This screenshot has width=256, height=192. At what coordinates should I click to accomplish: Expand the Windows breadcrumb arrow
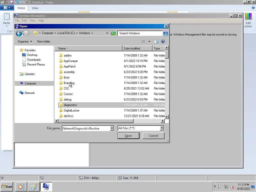click(x=92, y=33)
